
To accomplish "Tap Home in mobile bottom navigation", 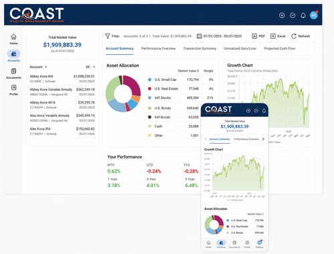I will [x=208, y=244].
